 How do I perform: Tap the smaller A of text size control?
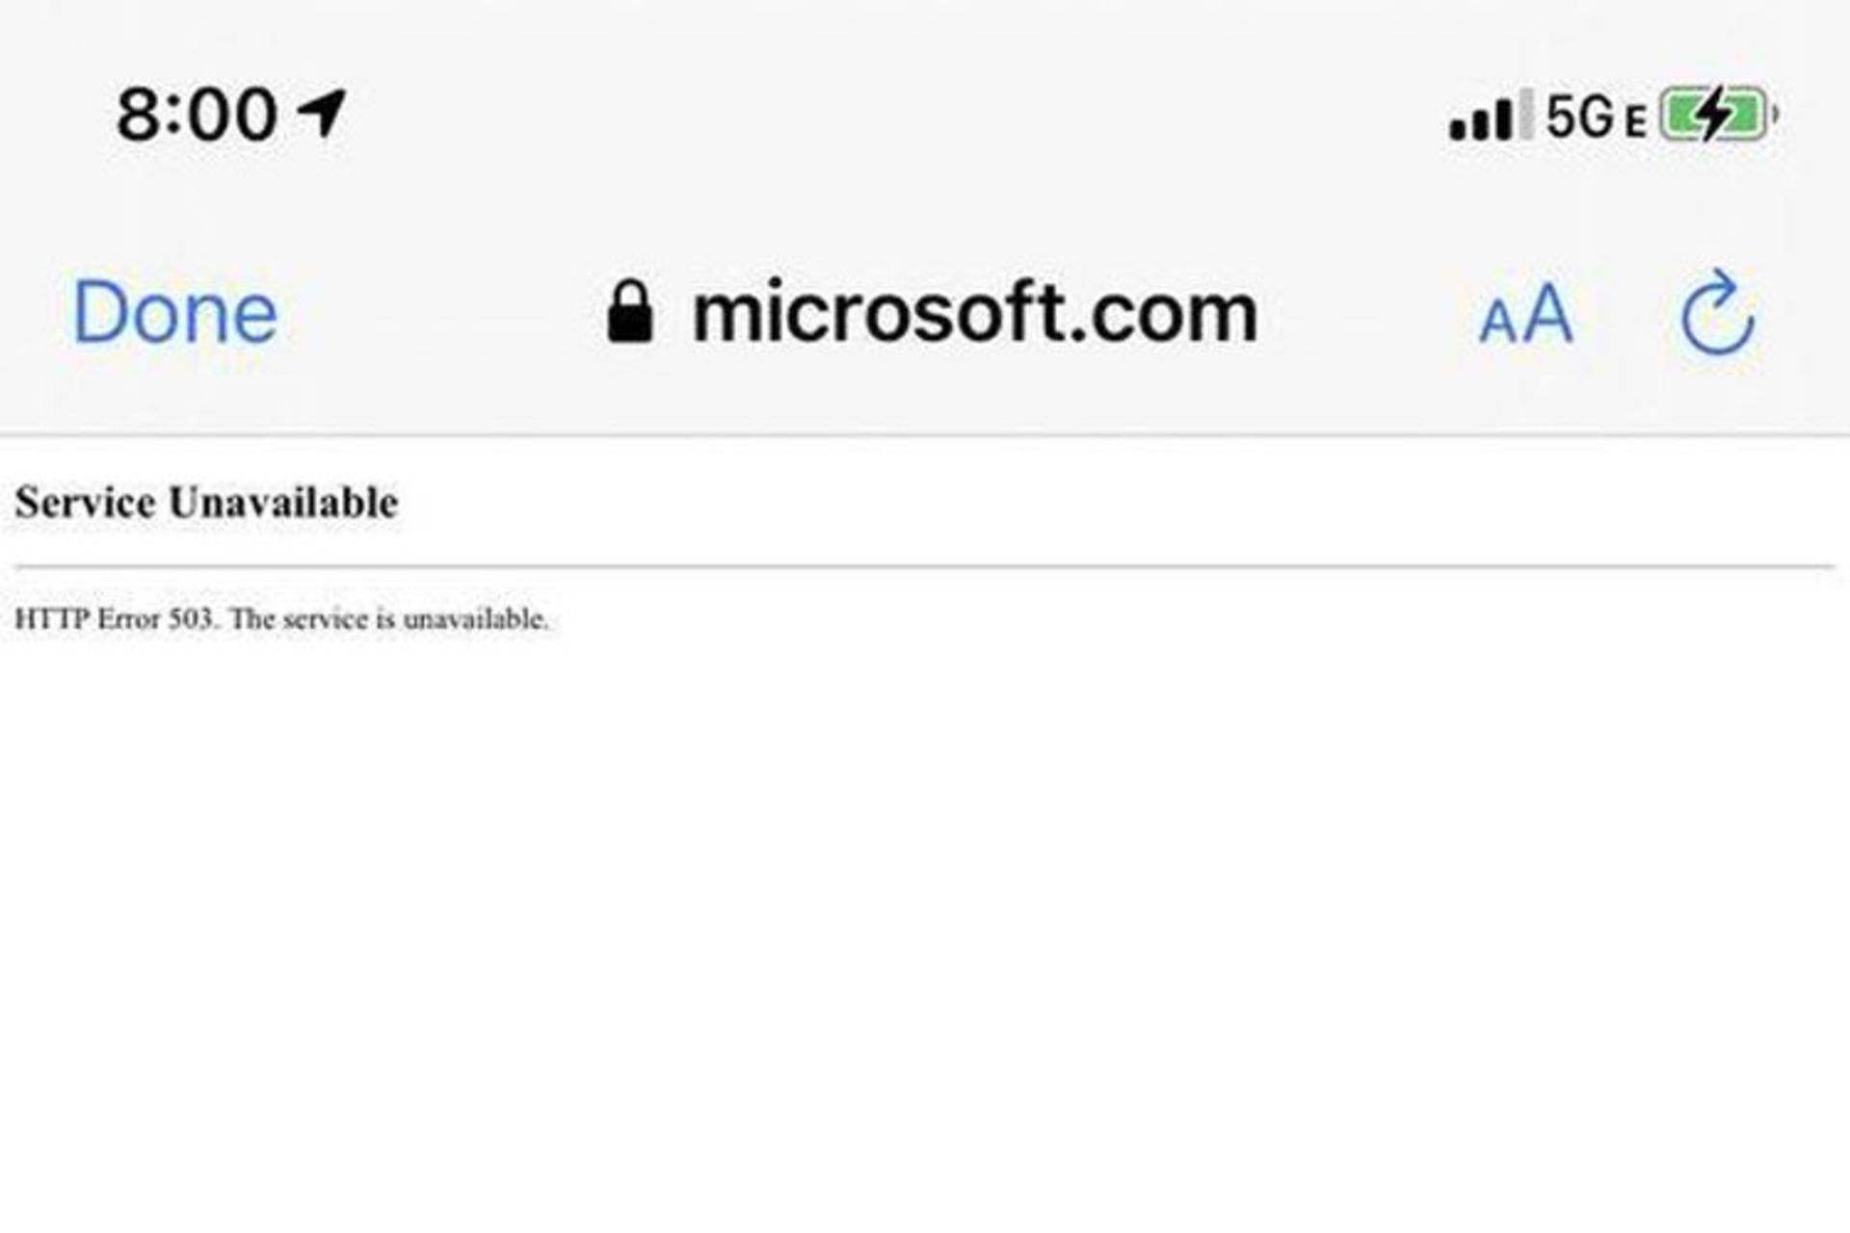point(1498,323)
